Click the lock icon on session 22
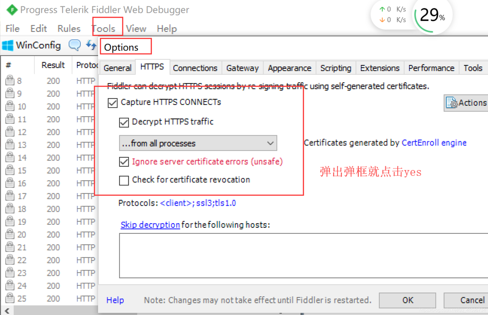The height and width of the screenshot is (315, 488). pyautogui.click(x=10, y=260)
